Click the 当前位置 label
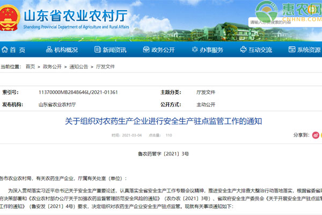 (11, 67)
